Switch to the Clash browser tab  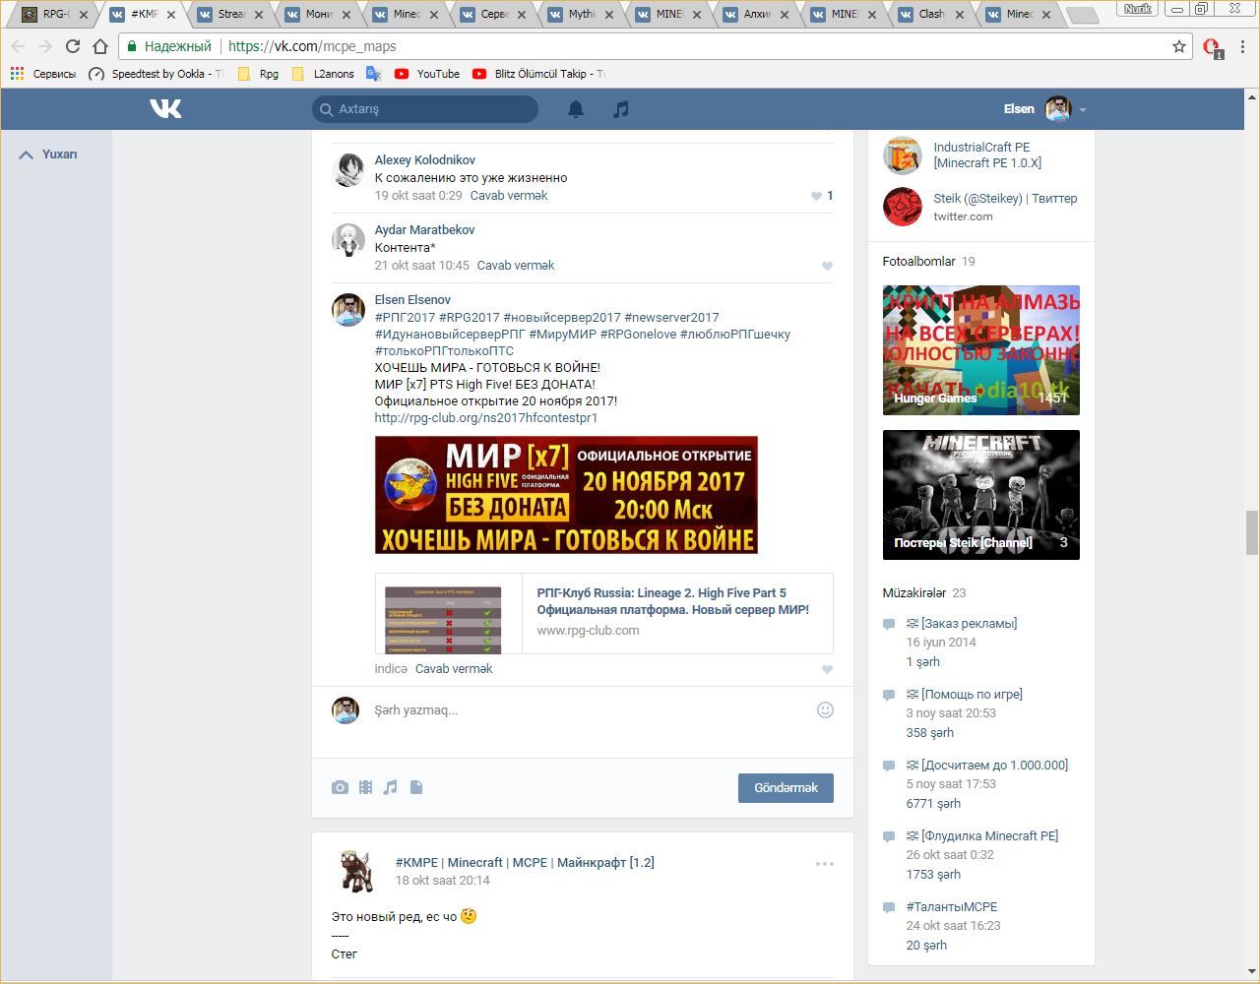(930, 15)
